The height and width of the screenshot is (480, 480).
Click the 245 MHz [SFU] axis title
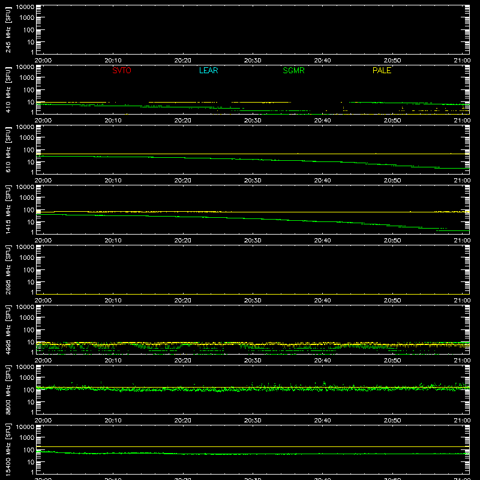[8, 30]
